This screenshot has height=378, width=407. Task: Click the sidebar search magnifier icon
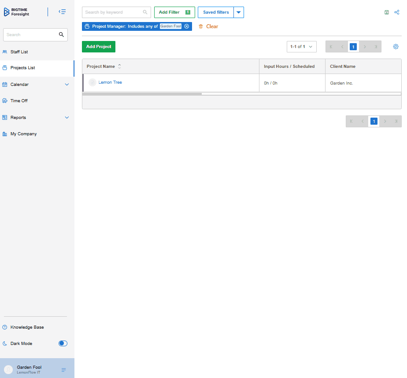[61, 34]
